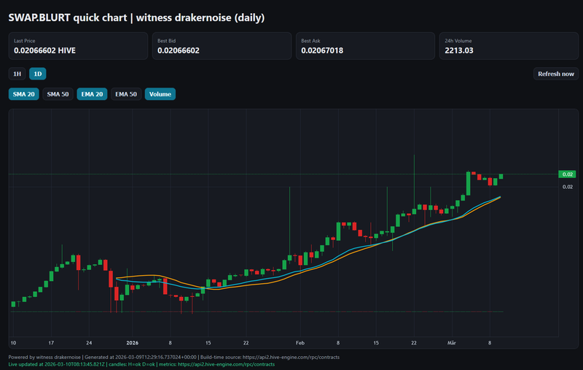Click the tall green candle in early March

coord(468,184)
